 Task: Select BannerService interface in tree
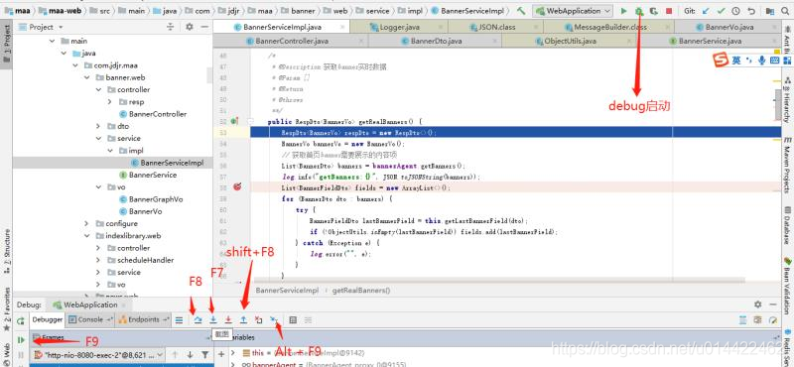tap(147, 175)
